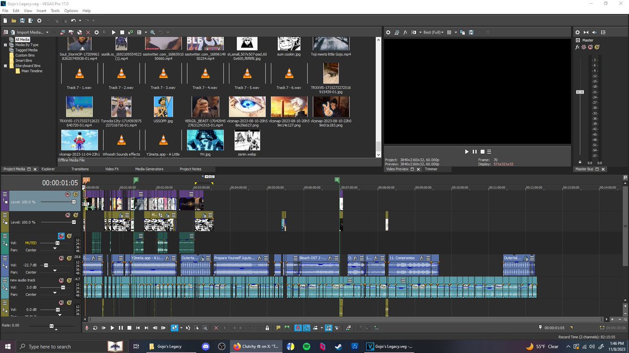Viewport: 629px width, 353px height.
Task: Create a new project from main toolbar
Action: 5,20
